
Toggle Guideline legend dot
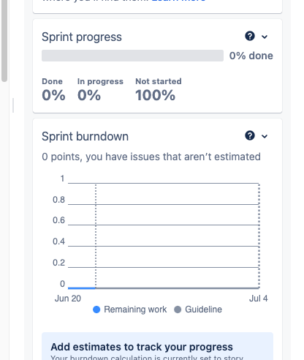tap(178, 310)
